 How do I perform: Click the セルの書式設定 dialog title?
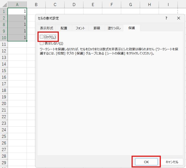pos(48,18)
